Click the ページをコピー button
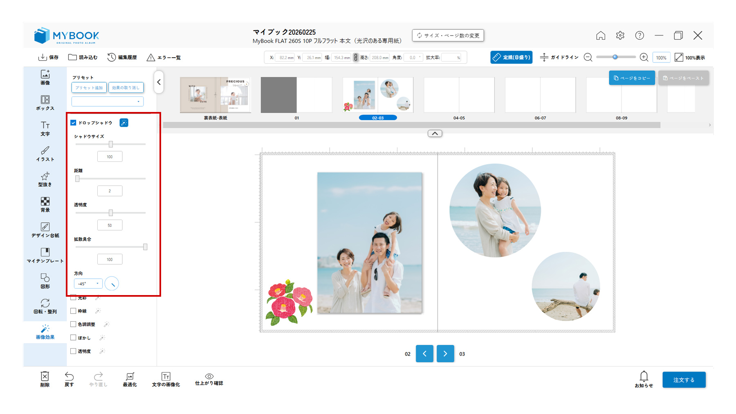736x414 pixels. coord(632,78)
